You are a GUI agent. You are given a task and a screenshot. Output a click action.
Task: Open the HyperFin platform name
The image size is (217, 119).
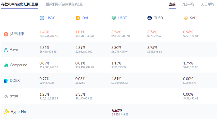18,112
